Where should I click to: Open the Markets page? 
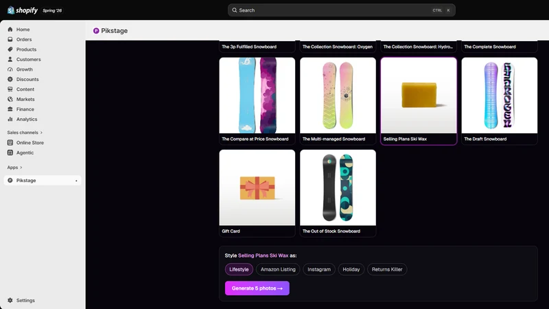click(25, 100)
